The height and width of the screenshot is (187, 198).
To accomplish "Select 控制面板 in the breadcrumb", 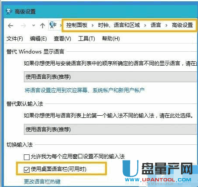I will point(77,25).
